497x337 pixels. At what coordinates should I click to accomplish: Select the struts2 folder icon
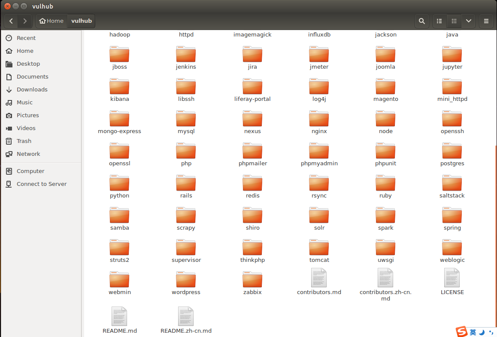tap(119, 247)
